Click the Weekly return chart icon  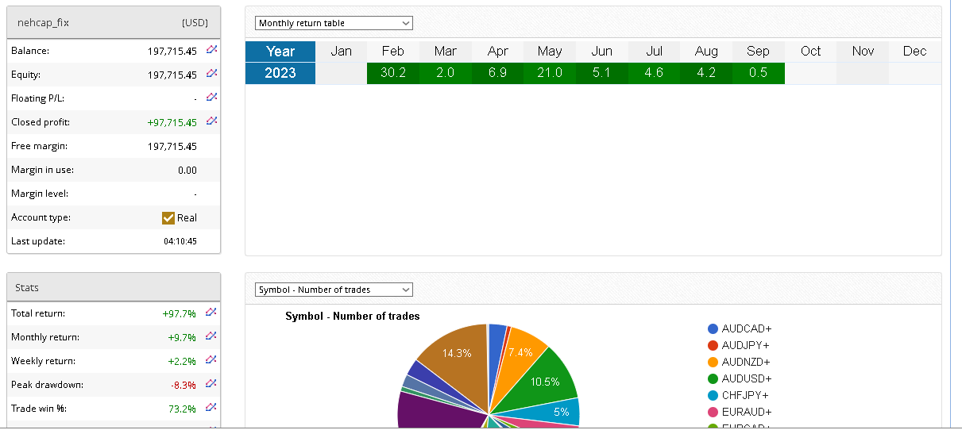211,360
